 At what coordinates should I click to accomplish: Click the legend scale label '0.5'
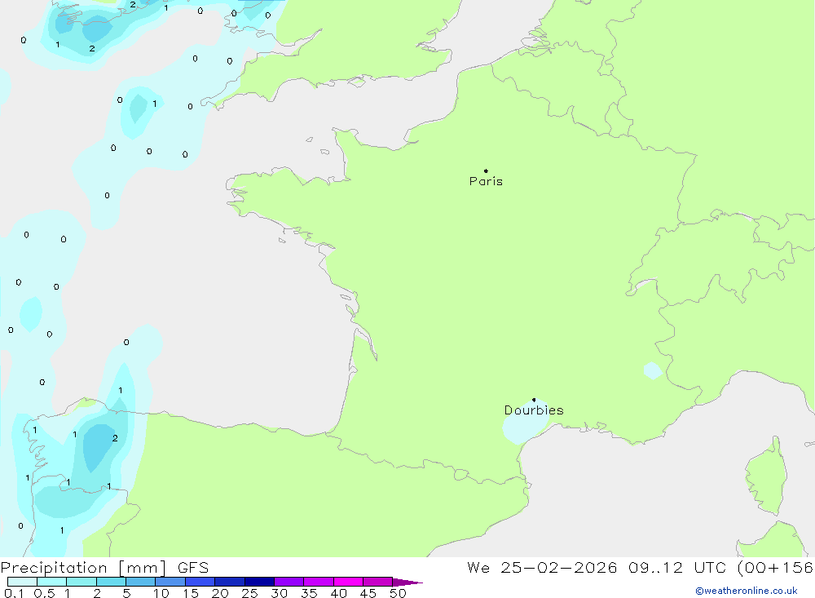[x=44, y=593]
